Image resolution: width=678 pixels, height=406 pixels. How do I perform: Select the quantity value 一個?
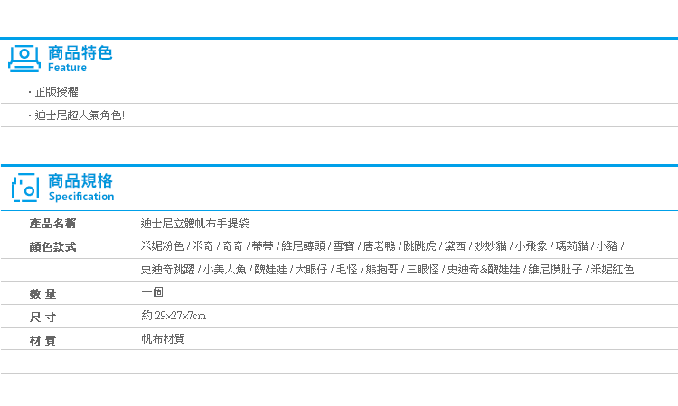(x=152, y=292)
